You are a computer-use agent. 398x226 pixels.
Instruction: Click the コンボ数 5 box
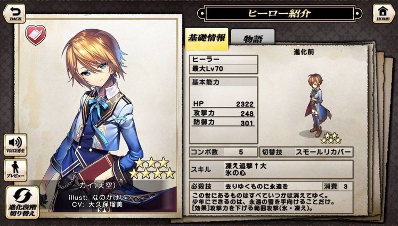pyautogui.click(x=223, y=152)
